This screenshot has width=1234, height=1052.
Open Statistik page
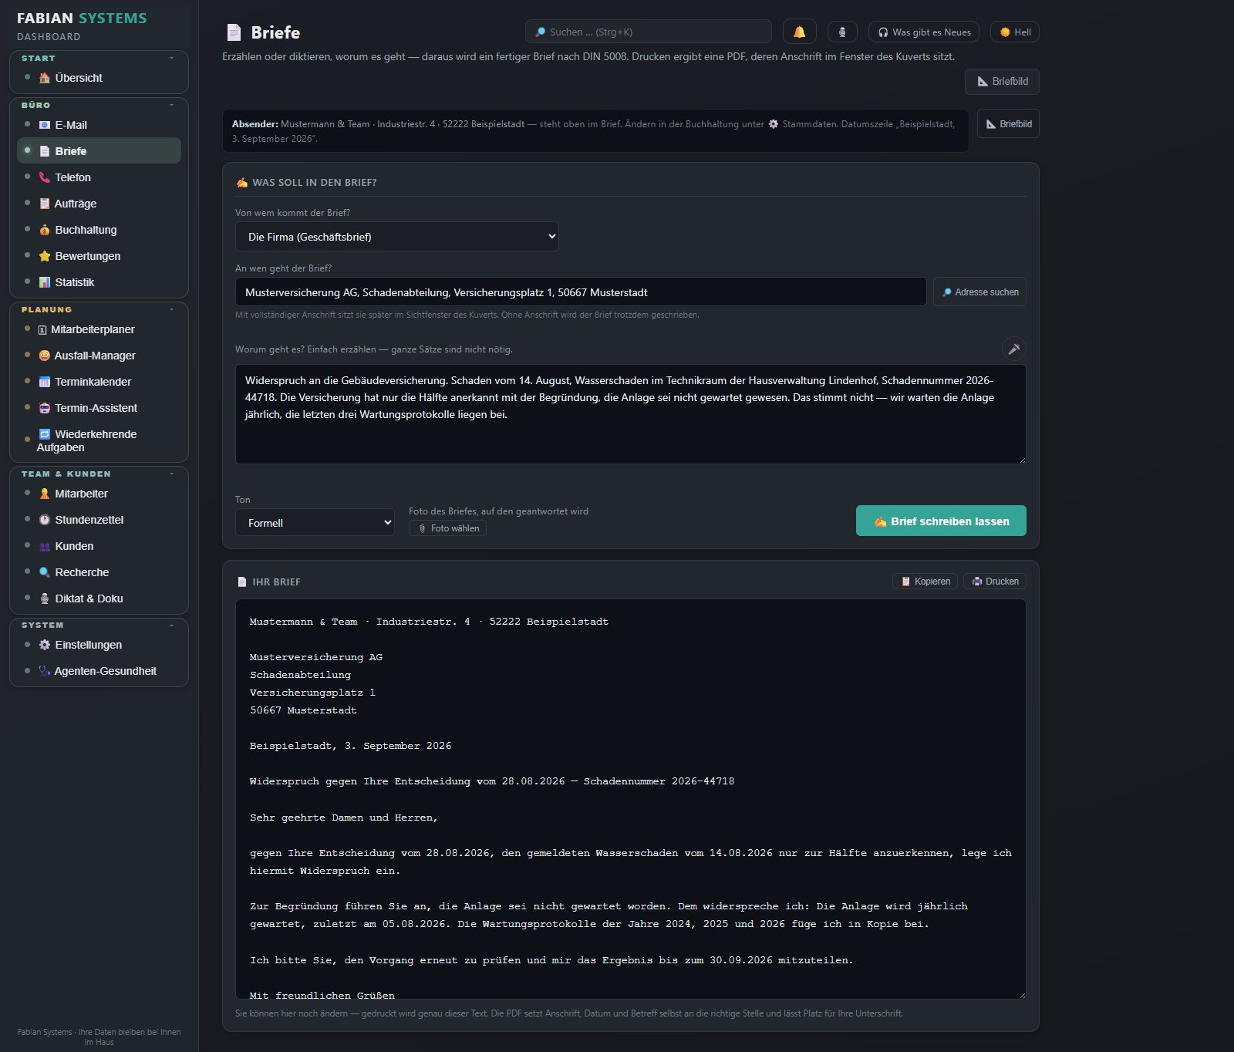point(99,282)
